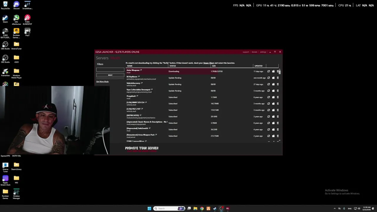
Task: Verify the Axios Weapons mod
Action: pos(268,71)
